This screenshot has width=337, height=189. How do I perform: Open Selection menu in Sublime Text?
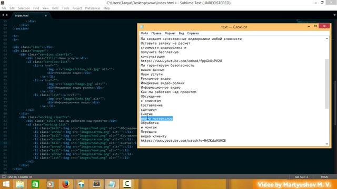point(24,8)
